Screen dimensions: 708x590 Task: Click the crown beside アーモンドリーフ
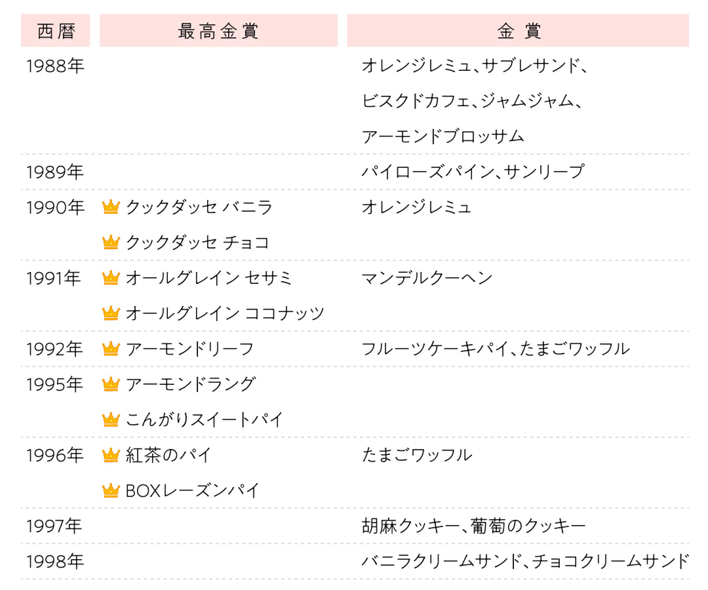click(x=111, y=349)
